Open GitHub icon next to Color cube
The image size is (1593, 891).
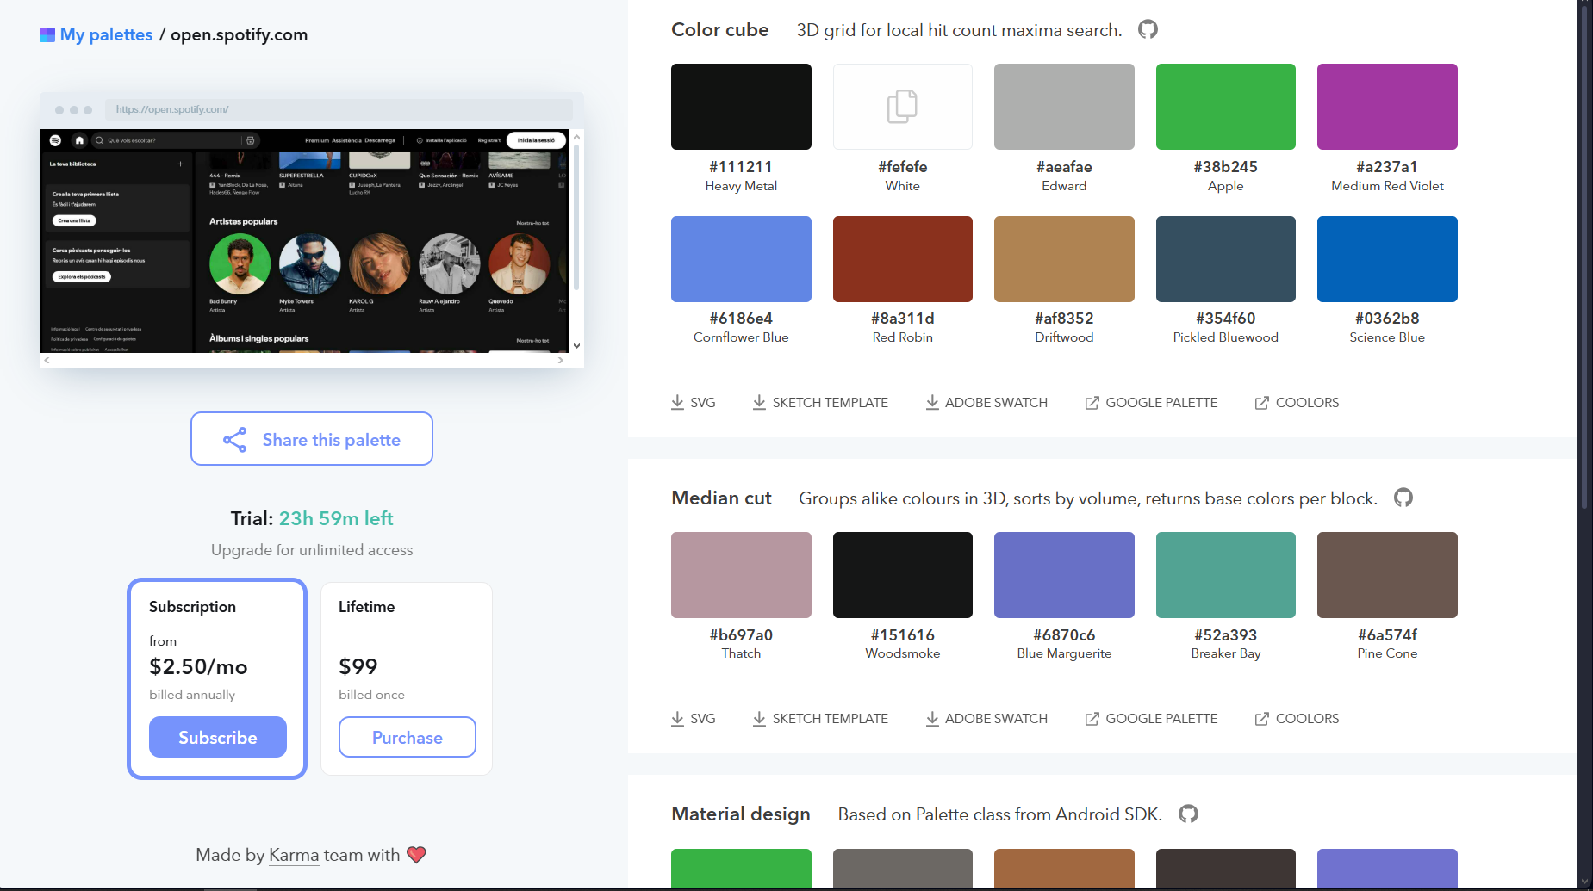tap(1148, 30)
